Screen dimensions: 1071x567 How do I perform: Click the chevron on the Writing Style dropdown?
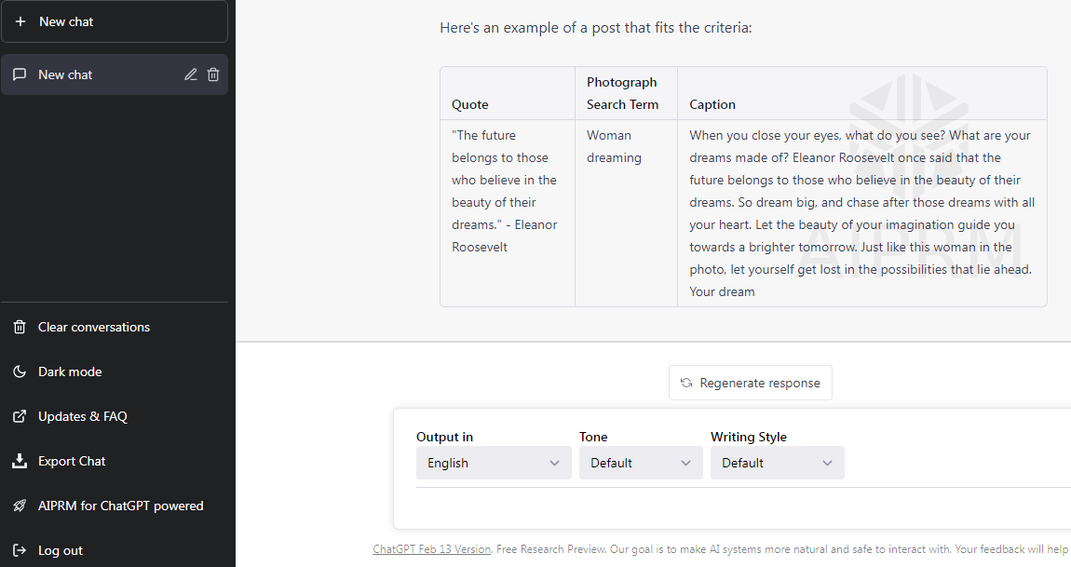coord(827,463)
